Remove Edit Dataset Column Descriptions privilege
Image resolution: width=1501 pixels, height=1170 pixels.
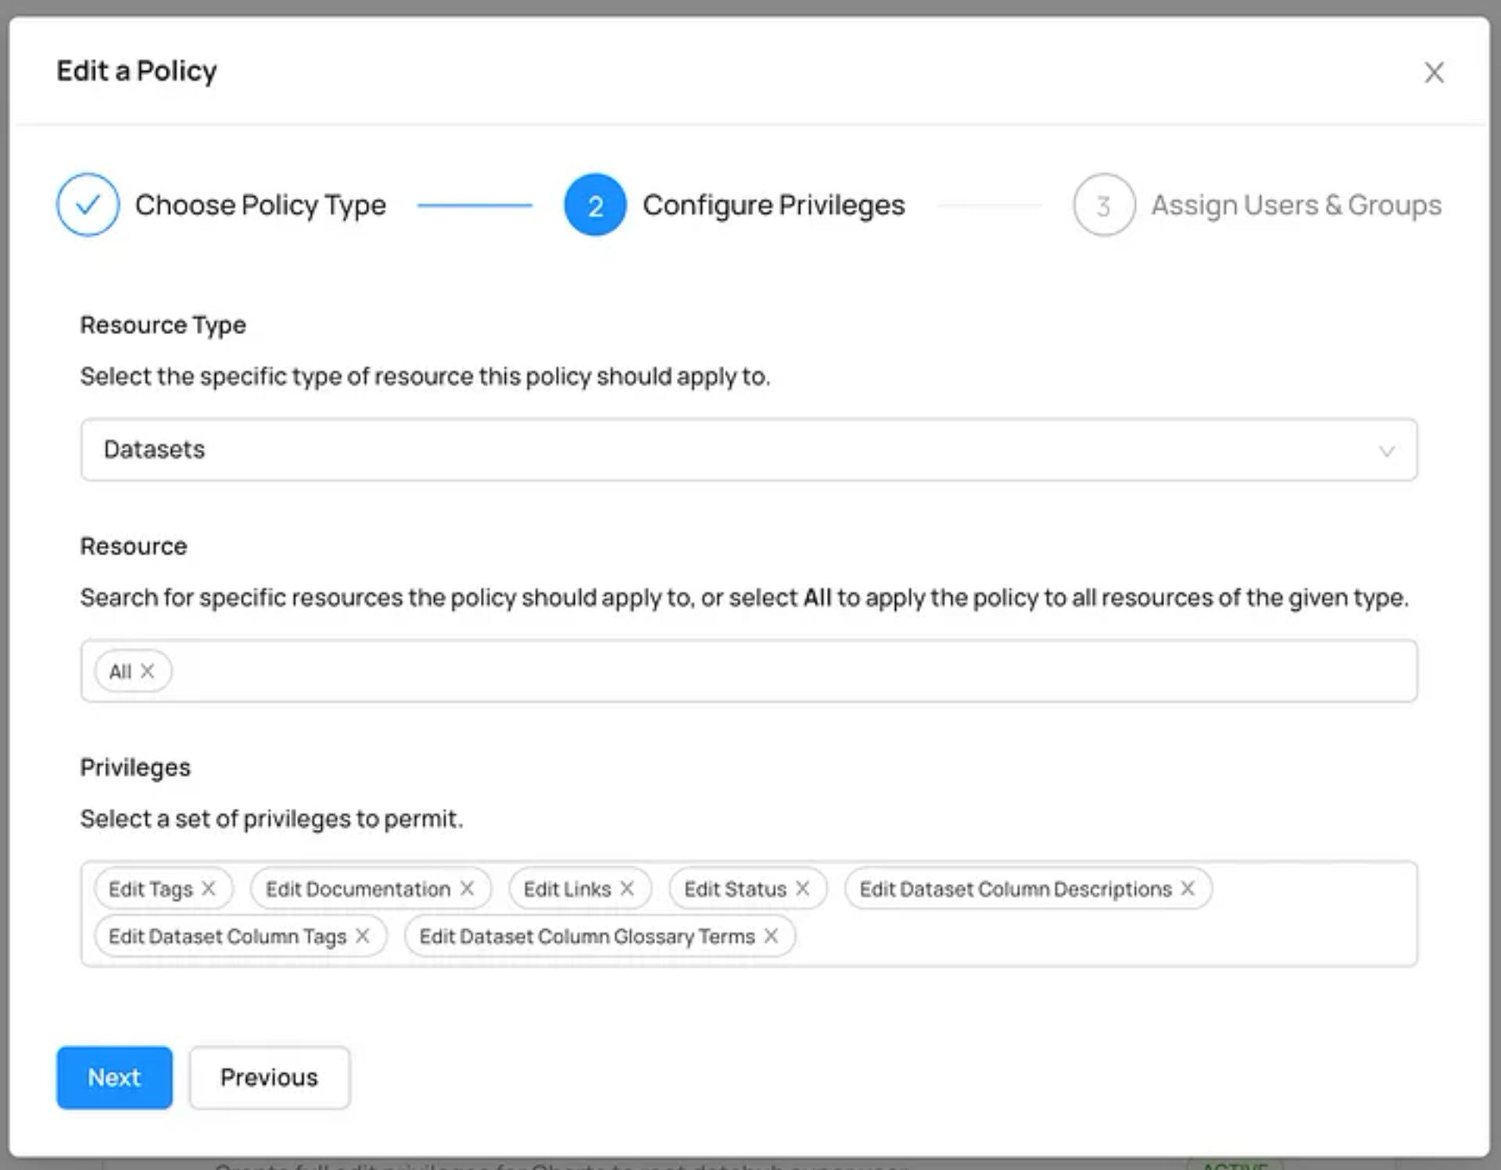pyautogui.click(x=1188, y=888)
